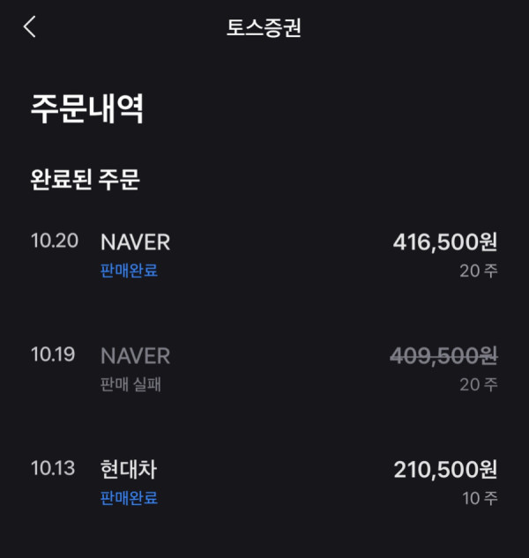Open the failed 10.19 NAVER order

point(264,369)
